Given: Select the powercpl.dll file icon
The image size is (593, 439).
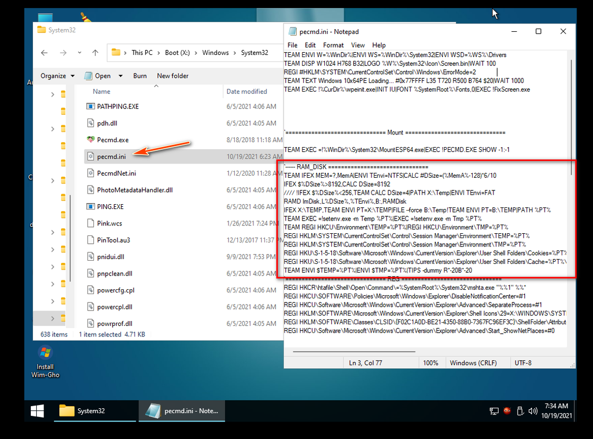Looking at the screenshot, I should click(90, 307).
